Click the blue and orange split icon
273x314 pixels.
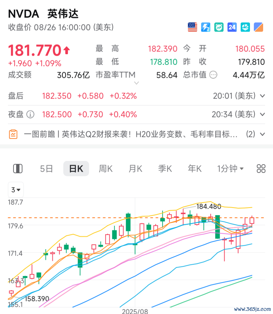[259, 27]
